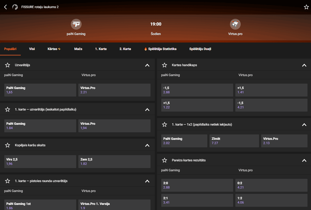Select Virs 2,5 total maps
Image resolution: width=311 pixels, height=210 pixels.
tap(40, 162)
